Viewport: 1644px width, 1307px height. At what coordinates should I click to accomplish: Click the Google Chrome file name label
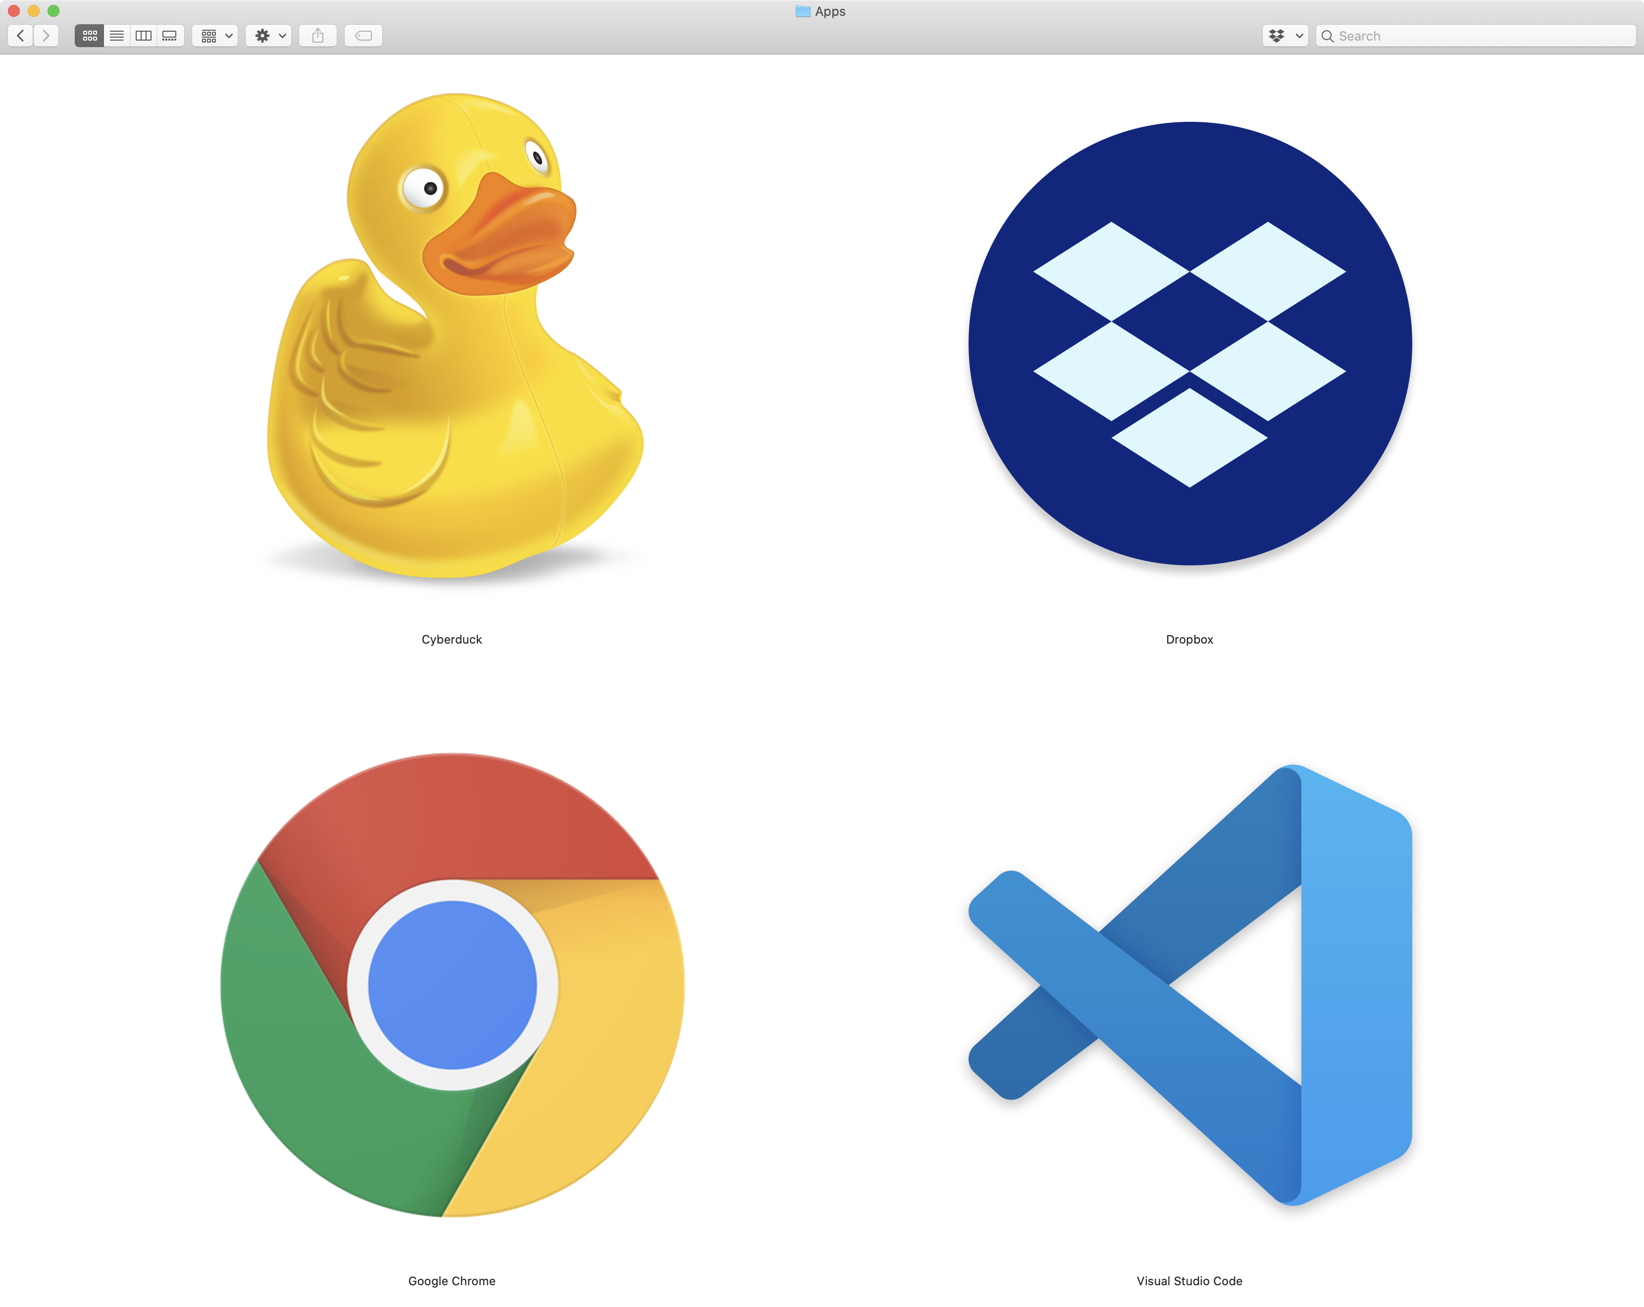click(x=452, y=1280)
